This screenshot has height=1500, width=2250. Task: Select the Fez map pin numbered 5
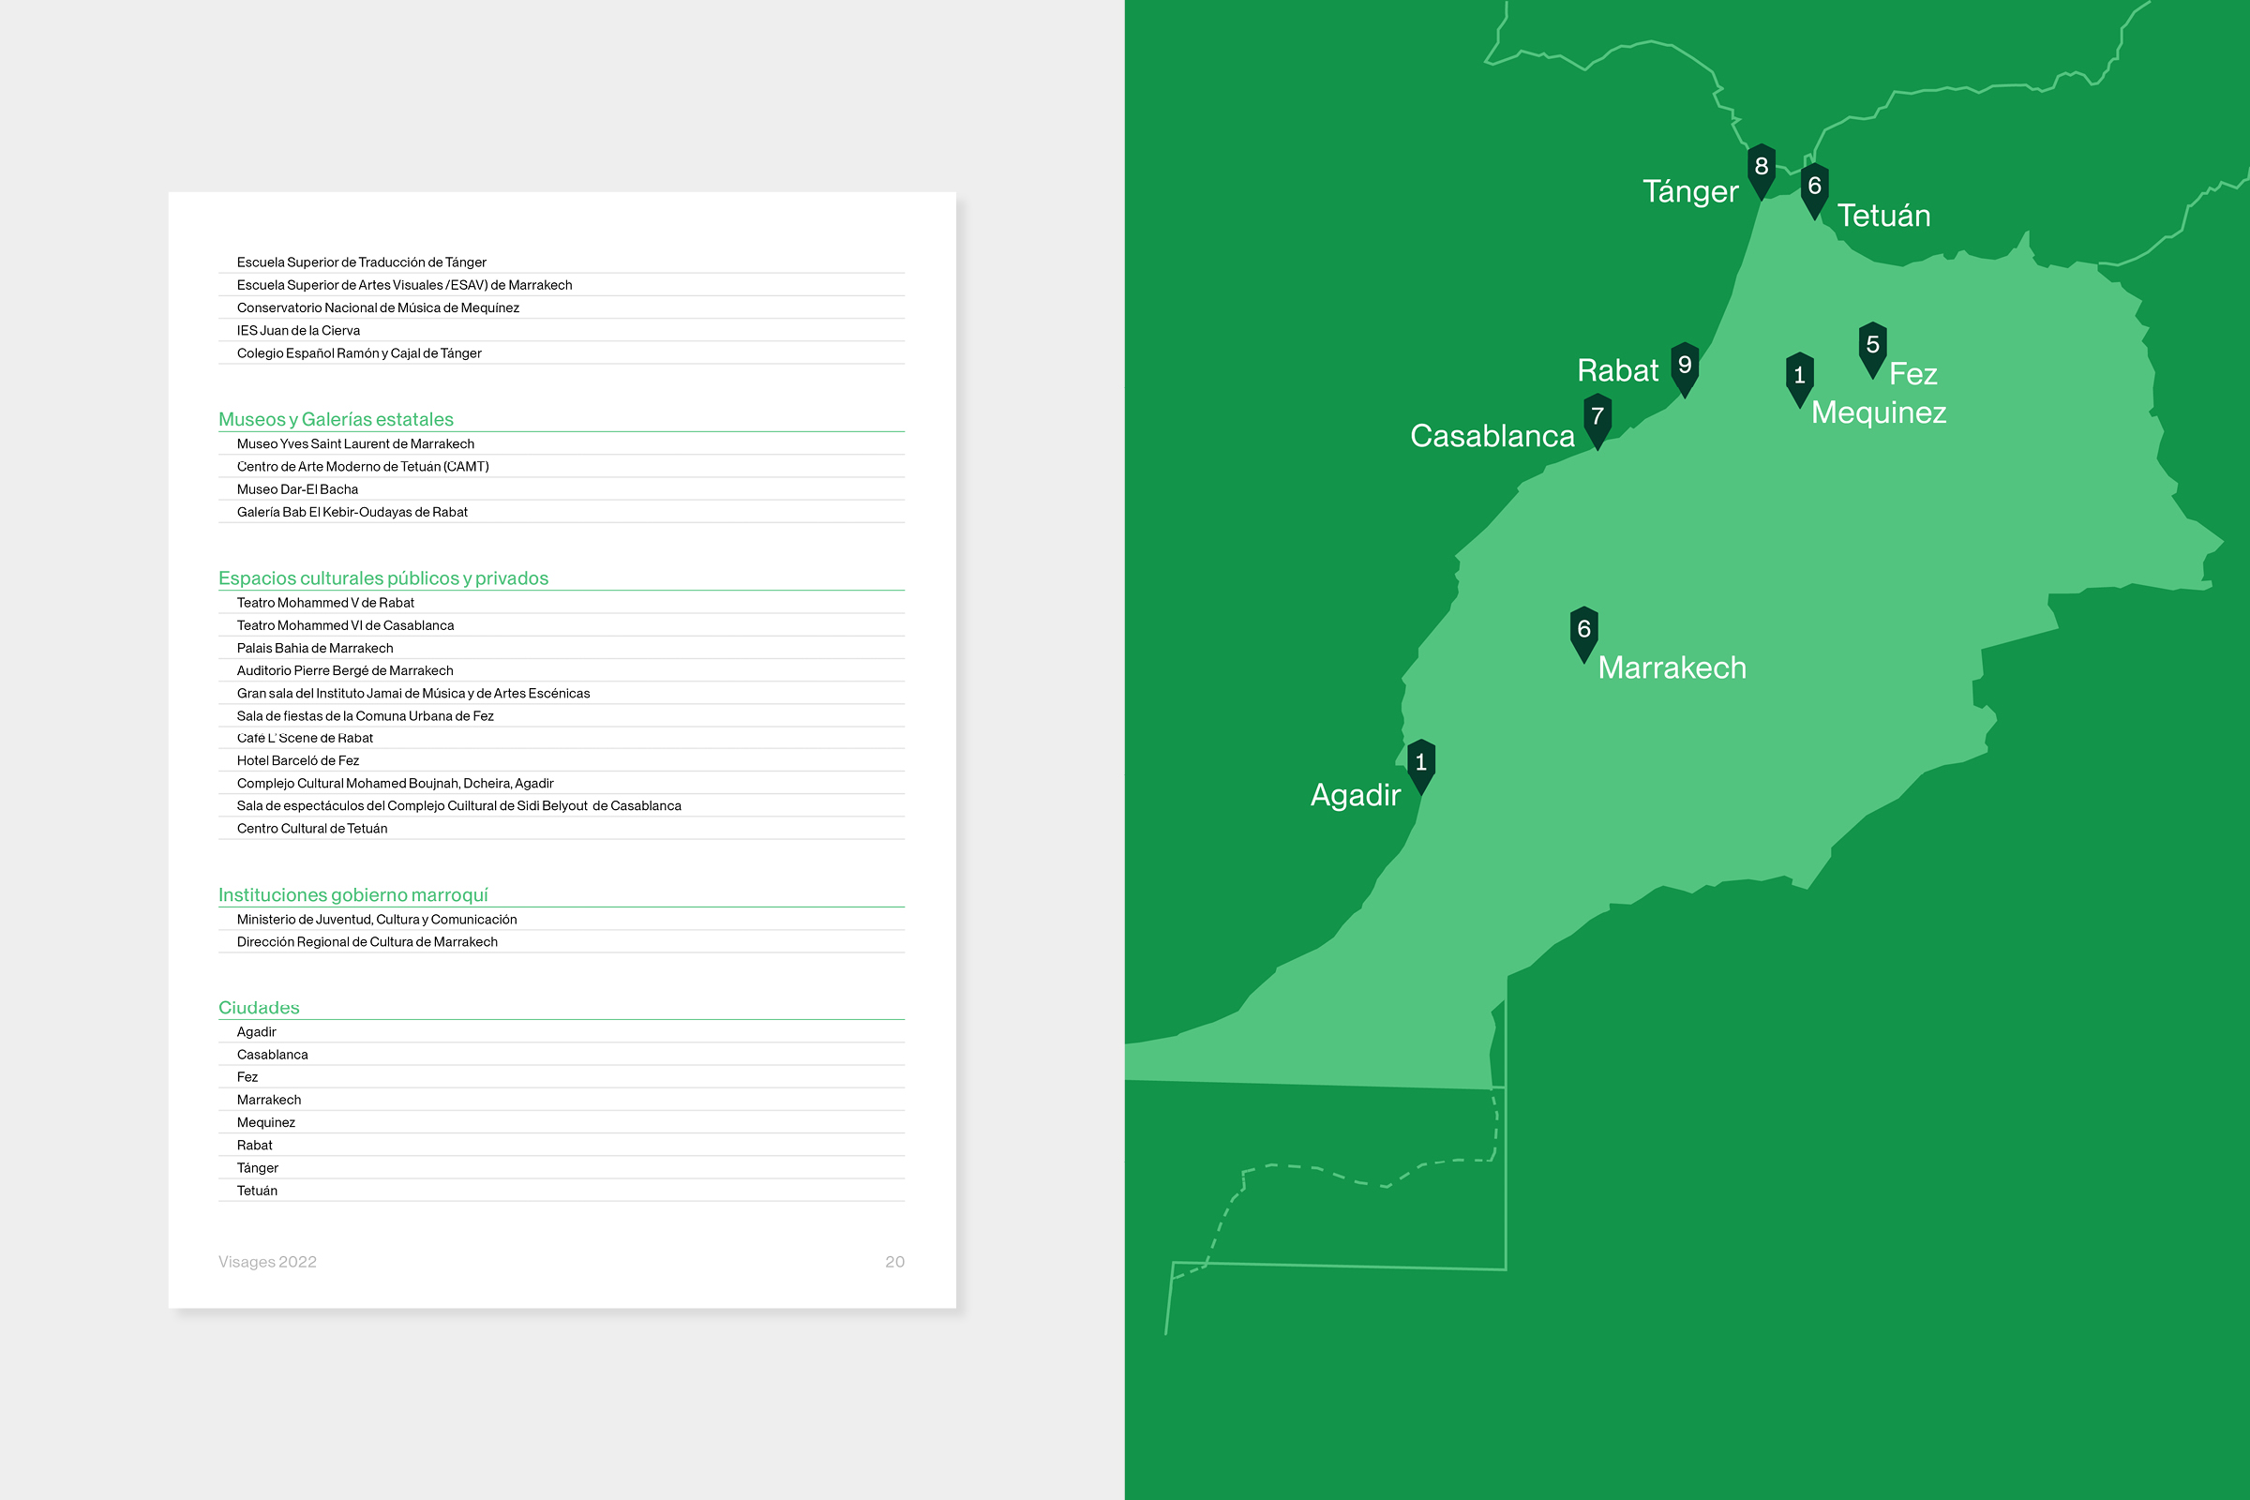(x=1872, y=346)
